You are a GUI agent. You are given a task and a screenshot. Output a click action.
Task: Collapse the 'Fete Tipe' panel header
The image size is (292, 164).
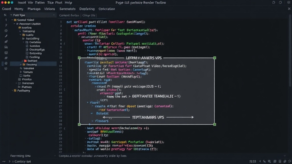tap(11, 15)
